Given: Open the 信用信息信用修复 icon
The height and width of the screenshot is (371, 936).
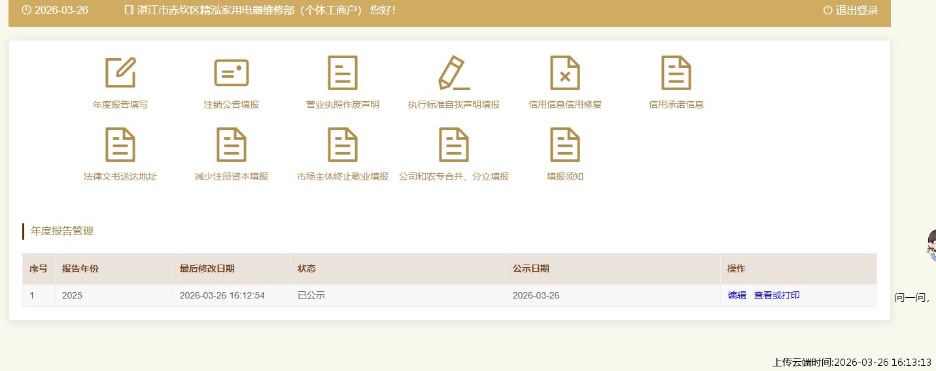Looking at the screenshot, I should (565, 73).
